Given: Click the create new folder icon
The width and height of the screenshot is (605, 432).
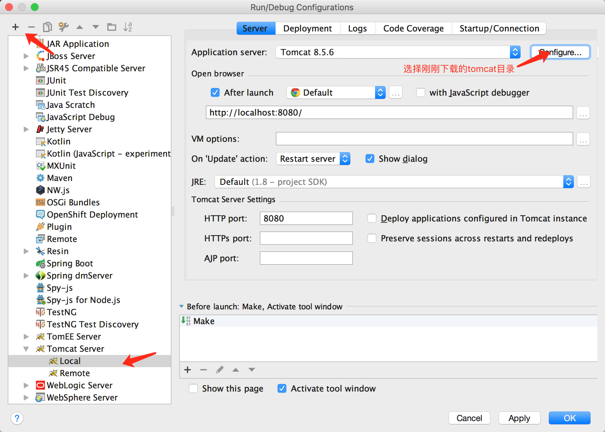Looking at the screenshot, I should click(x=111, y=27).
